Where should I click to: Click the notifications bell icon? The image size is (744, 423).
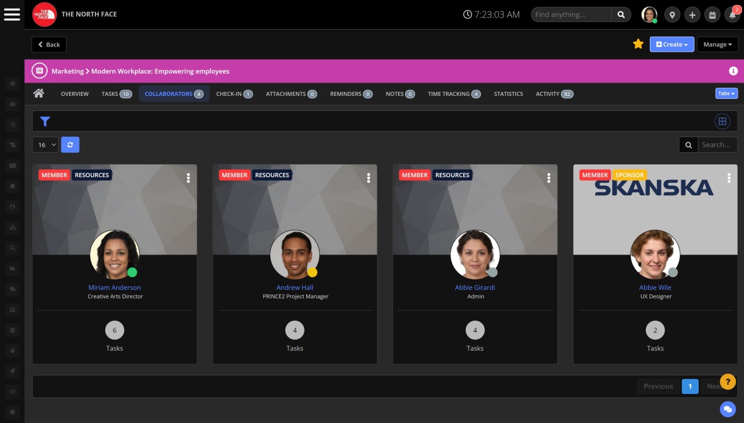732,15
